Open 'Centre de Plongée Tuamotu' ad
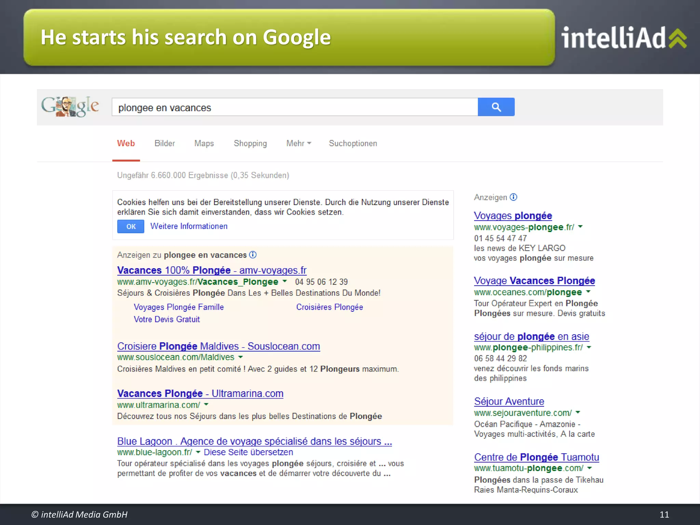Image resolution: width=700 pixels, height=525 pixels. (537, 457)
